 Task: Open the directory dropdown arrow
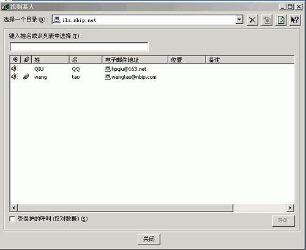(x=239, y=20)
